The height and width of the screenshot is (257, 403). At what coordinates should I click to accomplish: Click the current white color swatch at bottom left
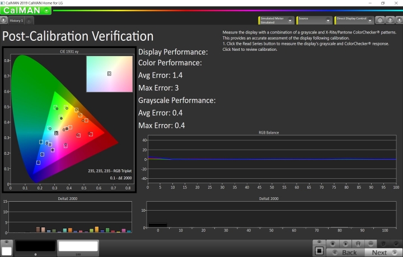pyautogui.click(x=7, y=251)
